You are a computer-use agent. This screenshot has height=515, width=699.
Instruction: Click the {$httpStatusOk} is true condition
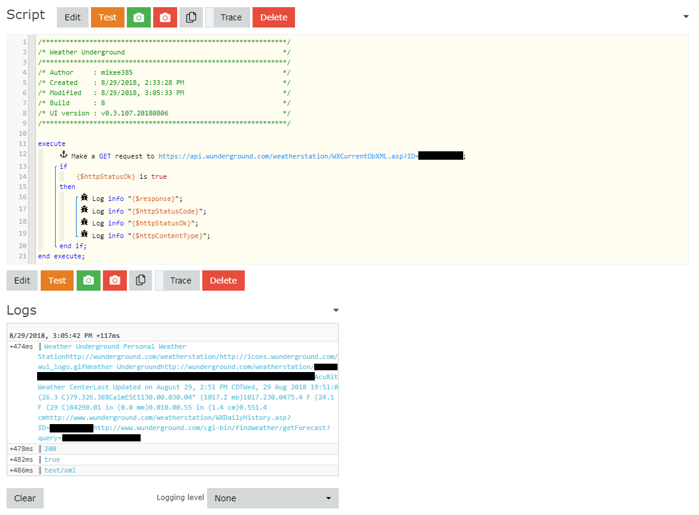(121, 177)
